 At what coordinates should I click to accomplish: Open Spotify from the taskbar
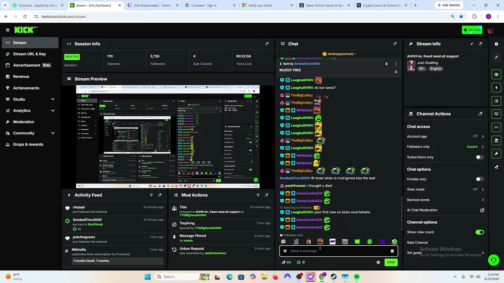(x=357, y=277)
